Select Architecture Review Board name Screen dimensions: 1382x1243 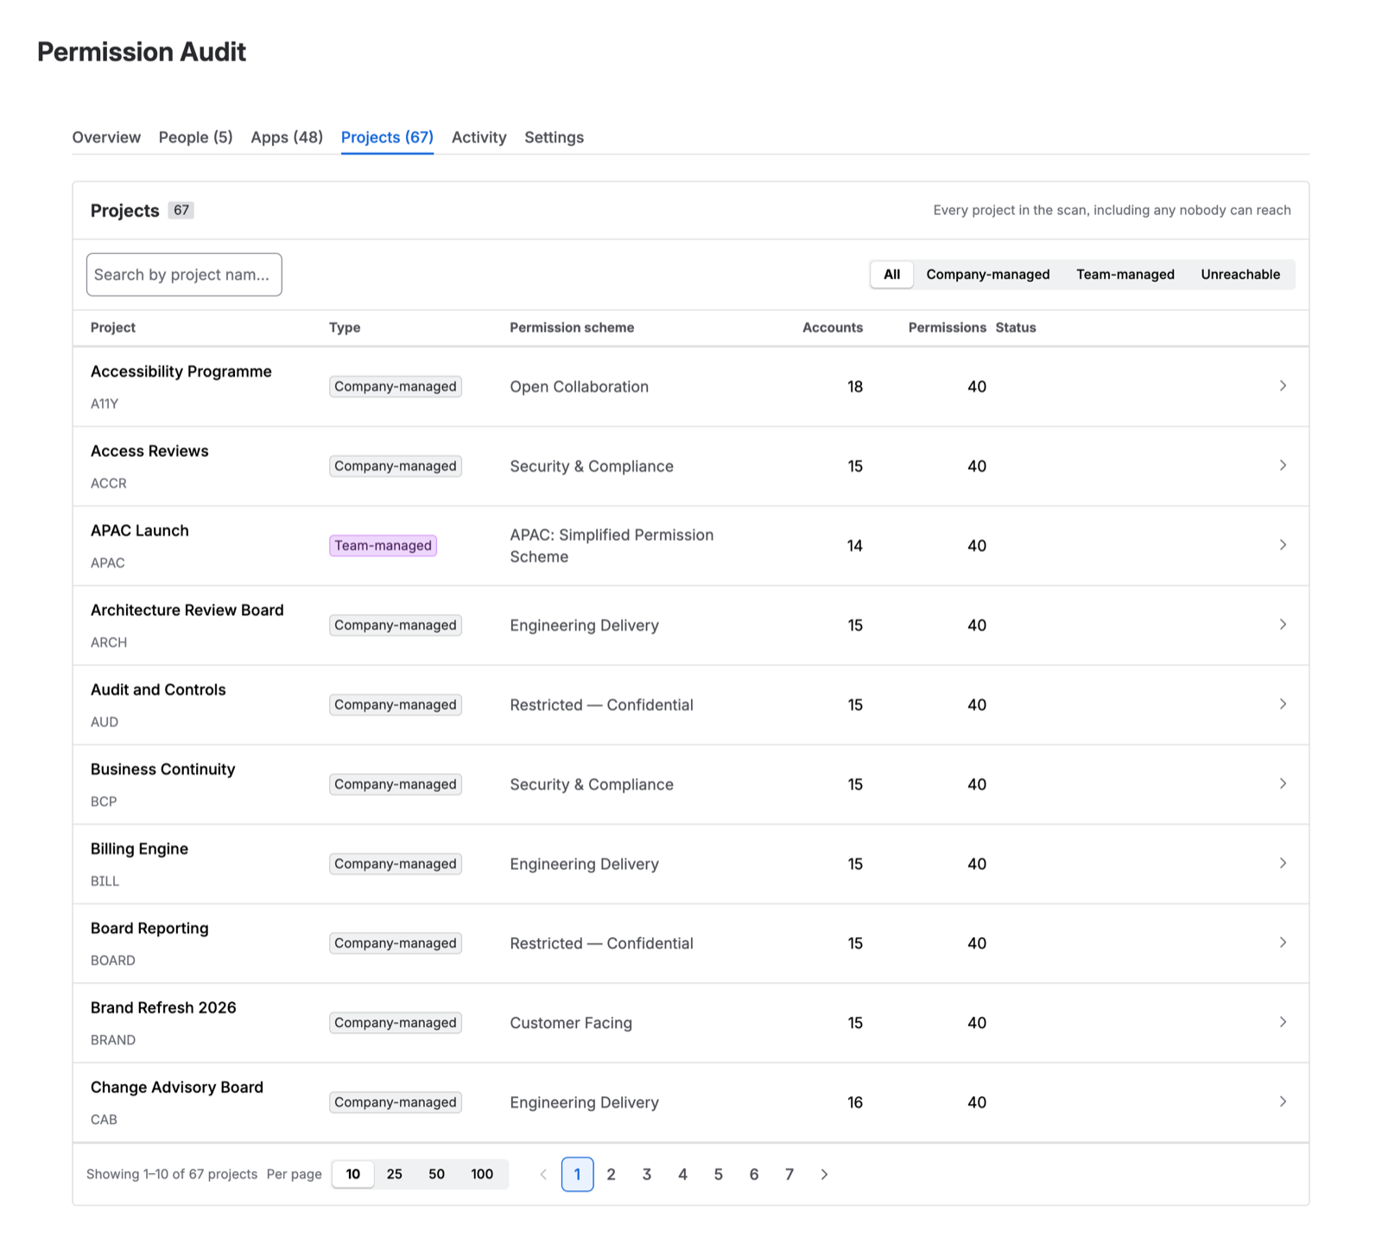coord(187,610)
